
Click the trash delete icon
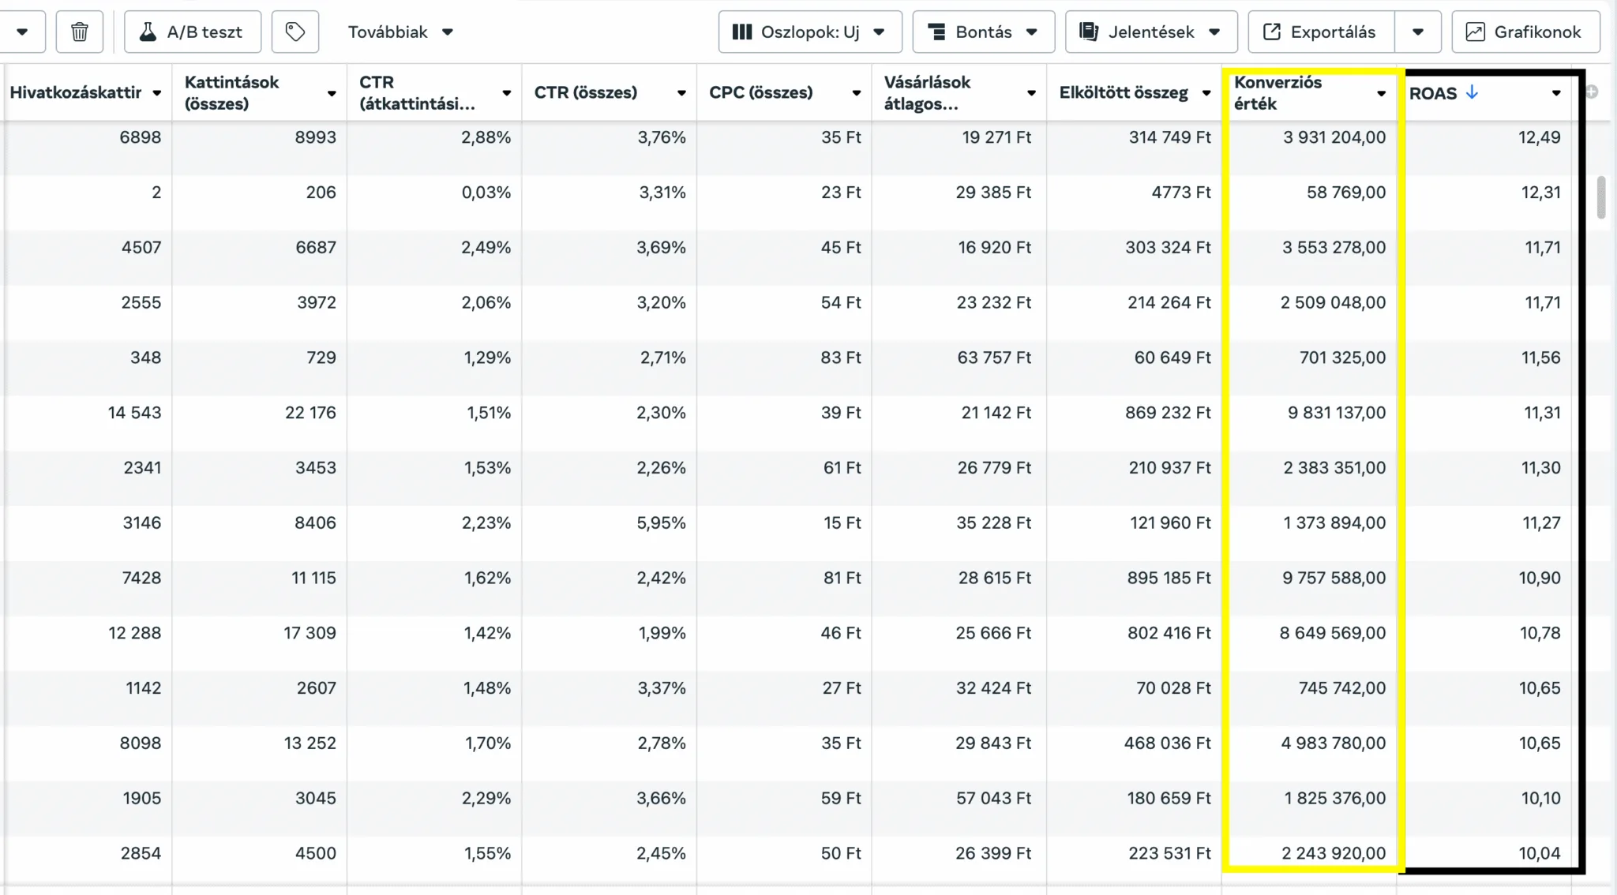point(79,32)
